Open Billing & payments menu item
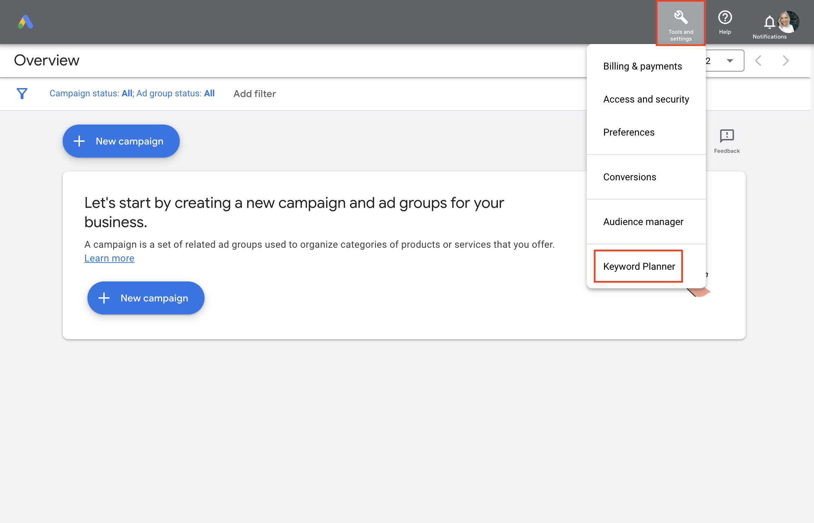 [x=642, y=66]
